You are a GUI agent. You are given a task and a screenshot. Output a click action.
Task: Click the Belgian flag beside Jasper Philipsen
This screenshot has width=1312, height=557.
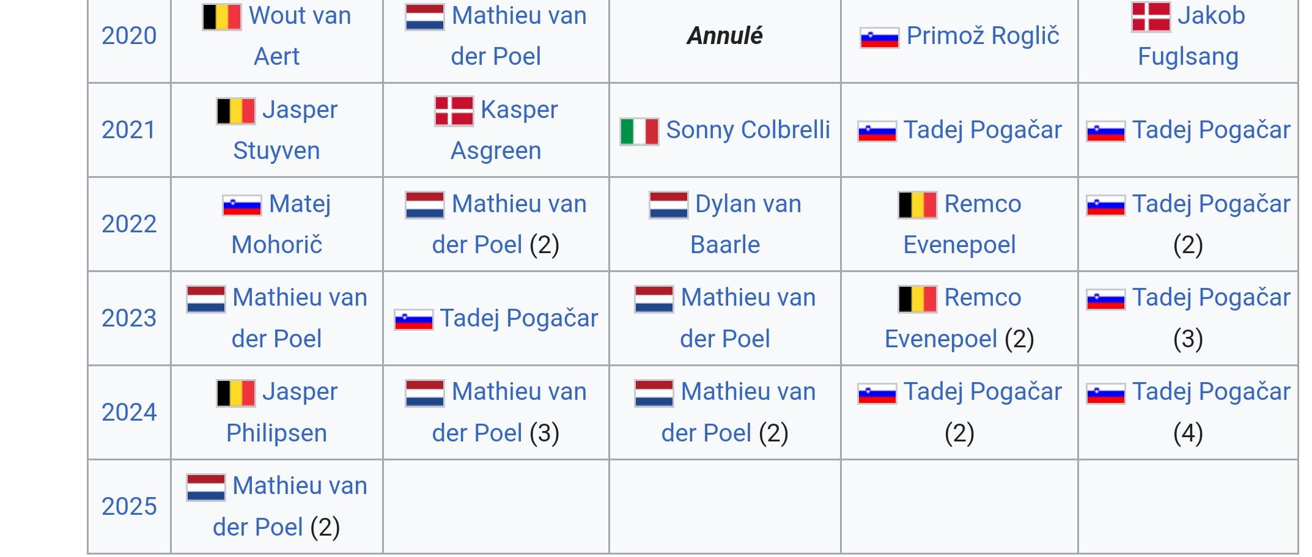coord(235,393)
